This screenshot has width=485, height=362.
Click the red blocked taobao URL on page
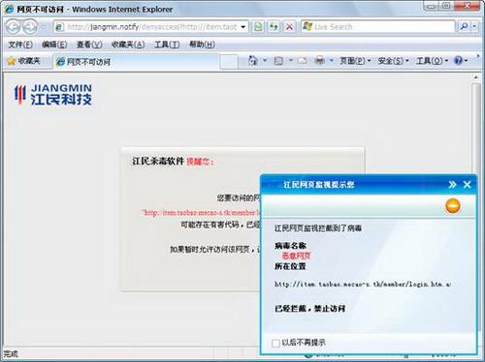pos(201,213)
